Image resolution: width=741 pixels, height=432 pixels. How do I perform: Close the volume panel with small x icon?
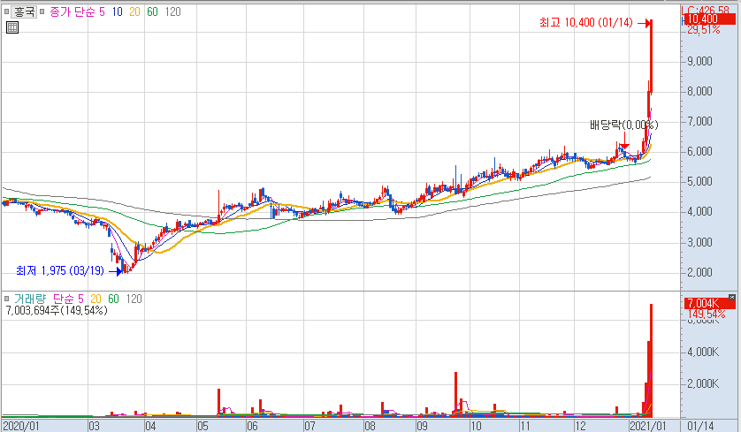coord(732,297)
